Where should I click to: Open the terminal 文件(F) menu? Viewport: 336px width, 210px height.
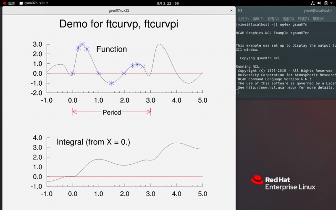click(243, 19)
